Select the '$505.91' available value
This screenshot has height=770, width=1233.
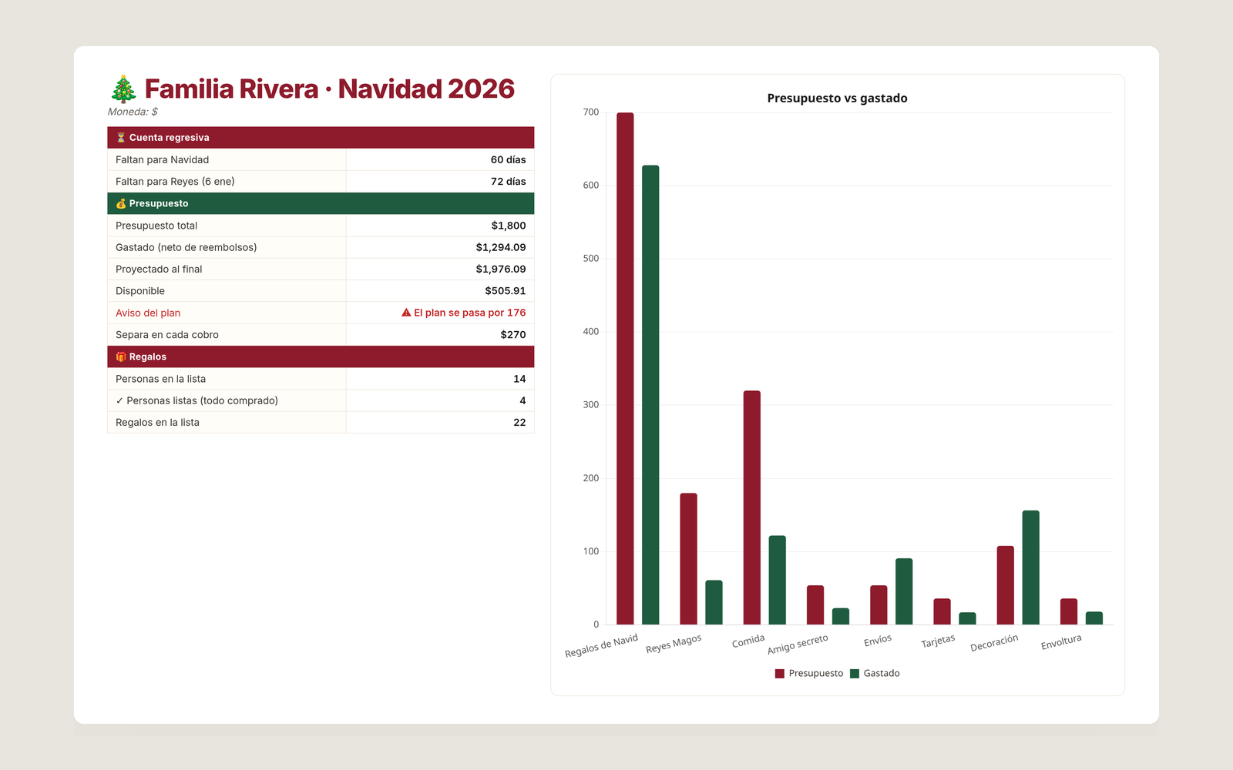(506, 291)
